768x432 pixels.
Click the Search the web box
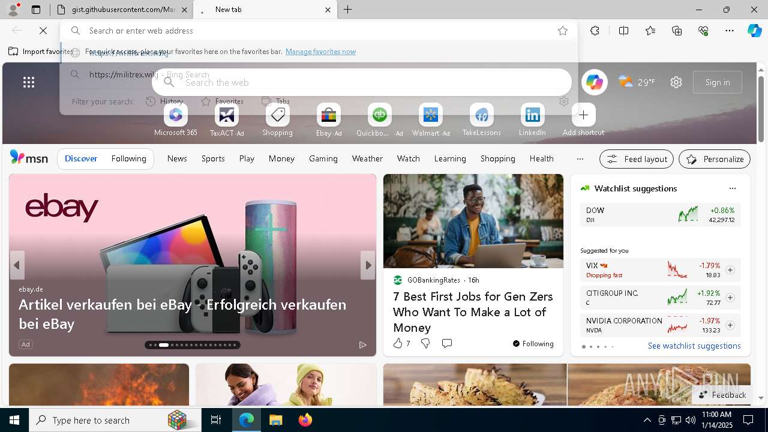pos(361,82)
